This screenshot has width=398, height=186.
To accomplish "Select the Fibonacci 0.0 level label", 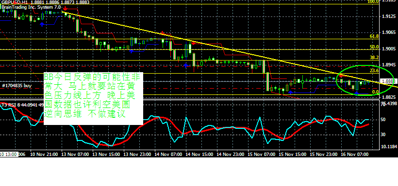I will coord(376,92).
